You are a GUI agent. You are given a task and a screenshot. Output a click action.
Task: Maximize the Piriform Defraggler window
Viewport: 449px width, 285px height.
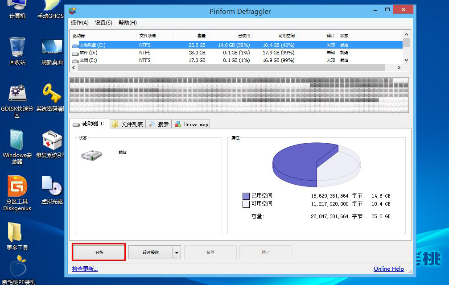pyautogui.click(x=387, y=10)
